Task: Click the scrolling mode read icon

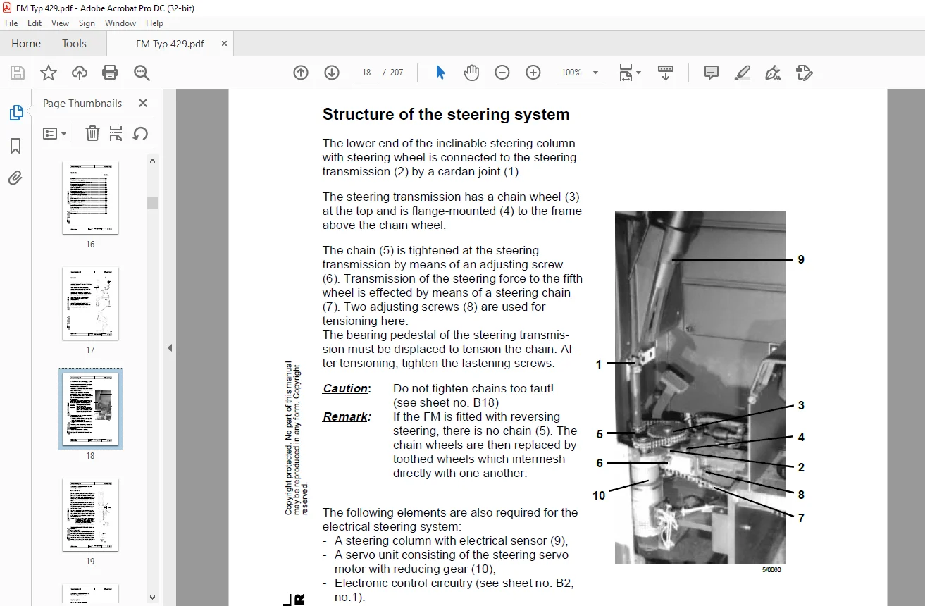Action: coord(666,73)
